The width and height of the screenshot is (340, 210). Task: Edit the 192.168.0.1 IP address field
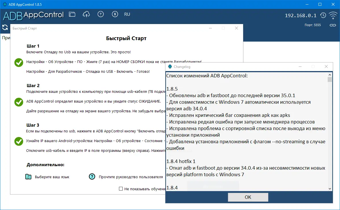coord(300,15)
